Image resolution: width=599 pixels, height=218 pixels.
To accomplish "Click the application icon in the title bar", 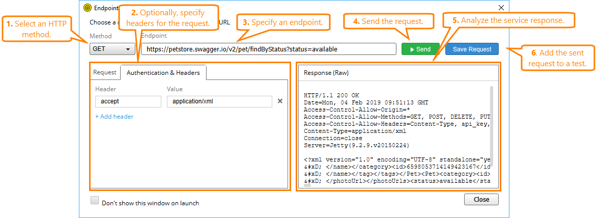I will pyautogui.click(x=88, y=7).
